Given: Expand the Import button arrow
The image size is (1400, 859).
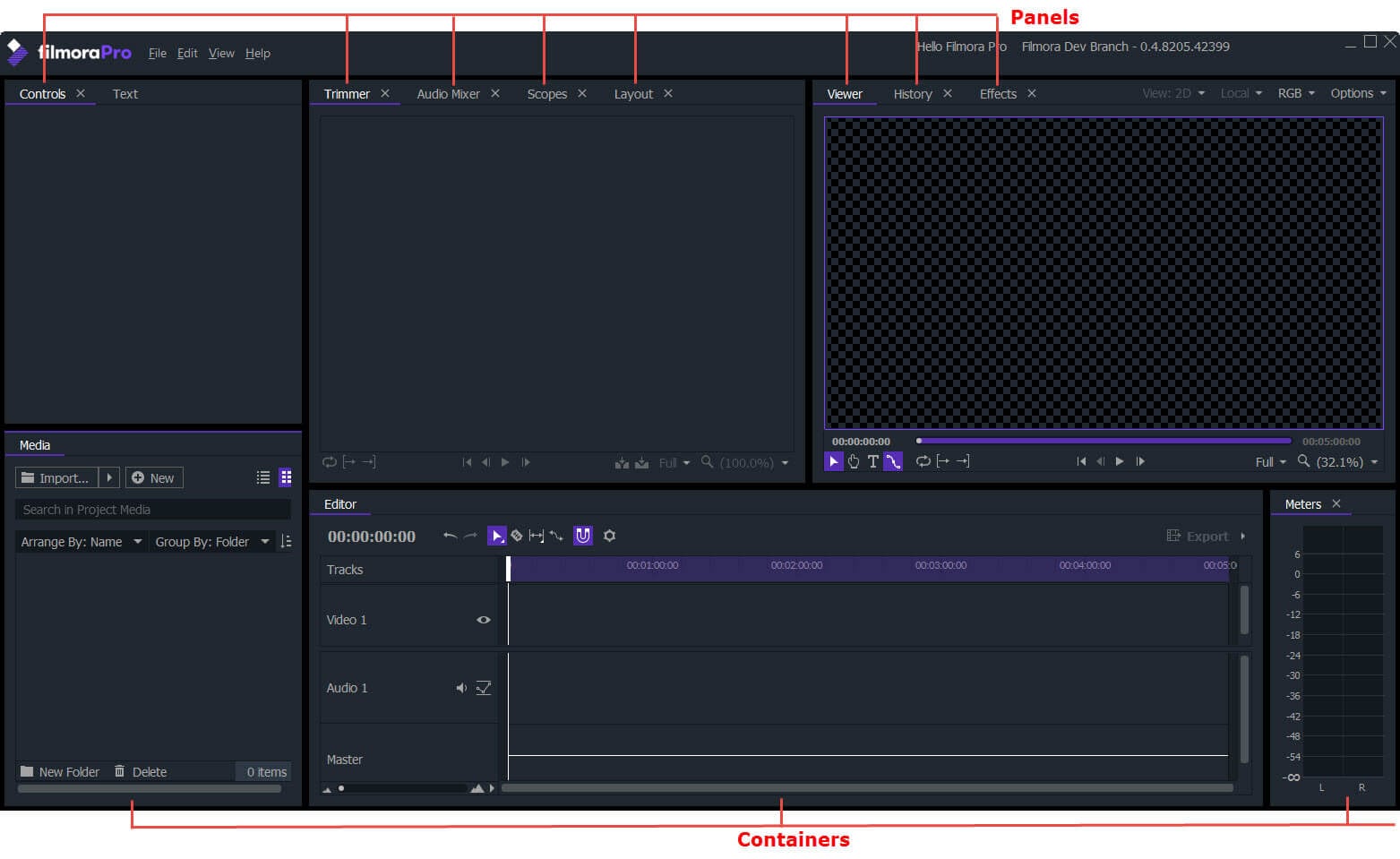Looking at the screenshot, I should (108, 477).
